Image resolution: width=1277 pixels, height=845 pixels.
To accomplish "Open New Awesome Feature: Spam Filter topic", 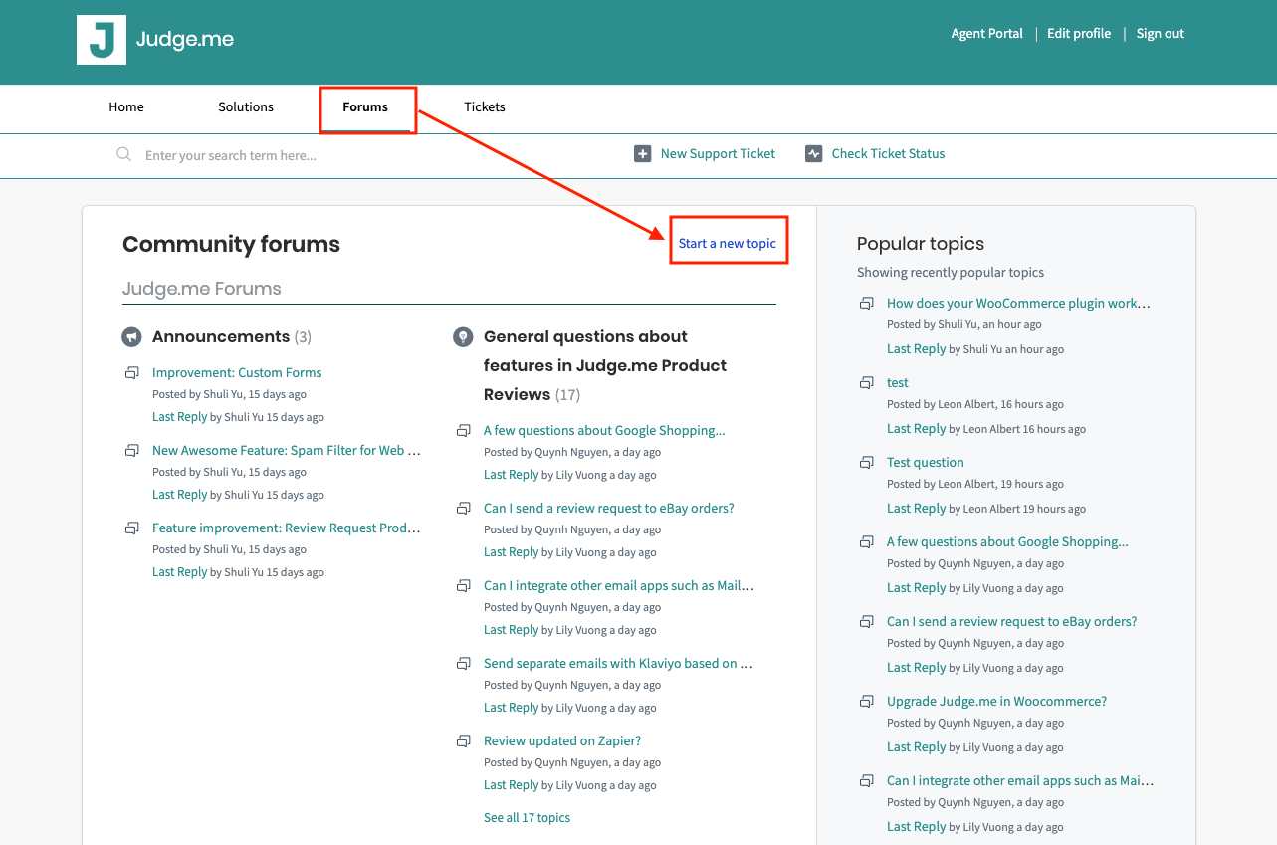I will 287,451.
